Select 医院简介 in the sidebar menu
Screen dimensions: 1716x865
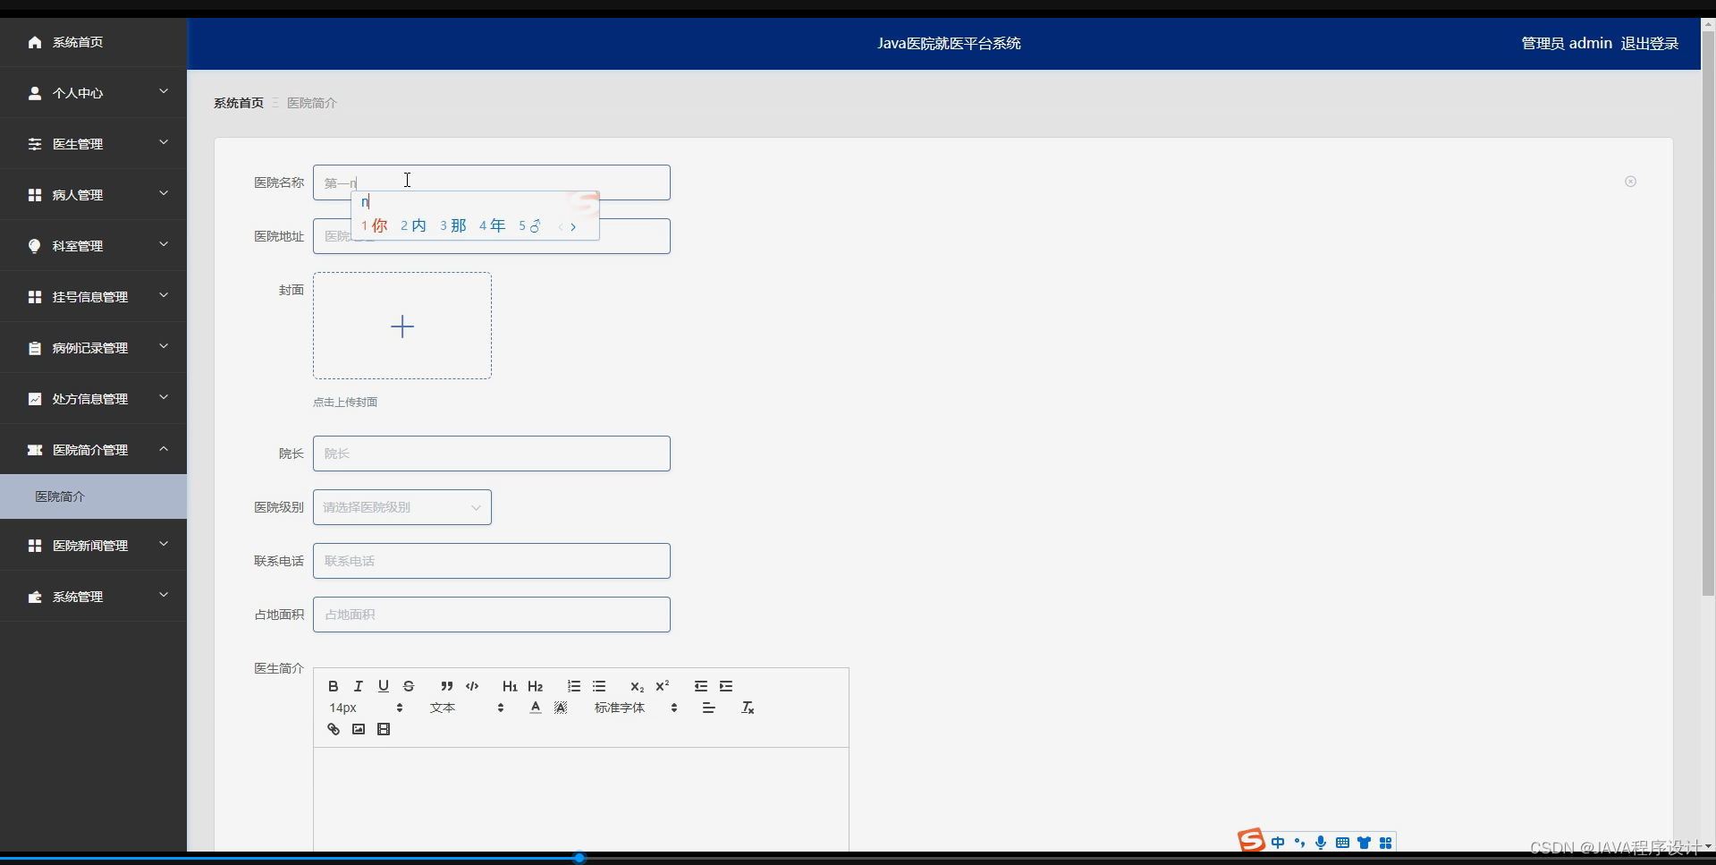click(59, 496)
